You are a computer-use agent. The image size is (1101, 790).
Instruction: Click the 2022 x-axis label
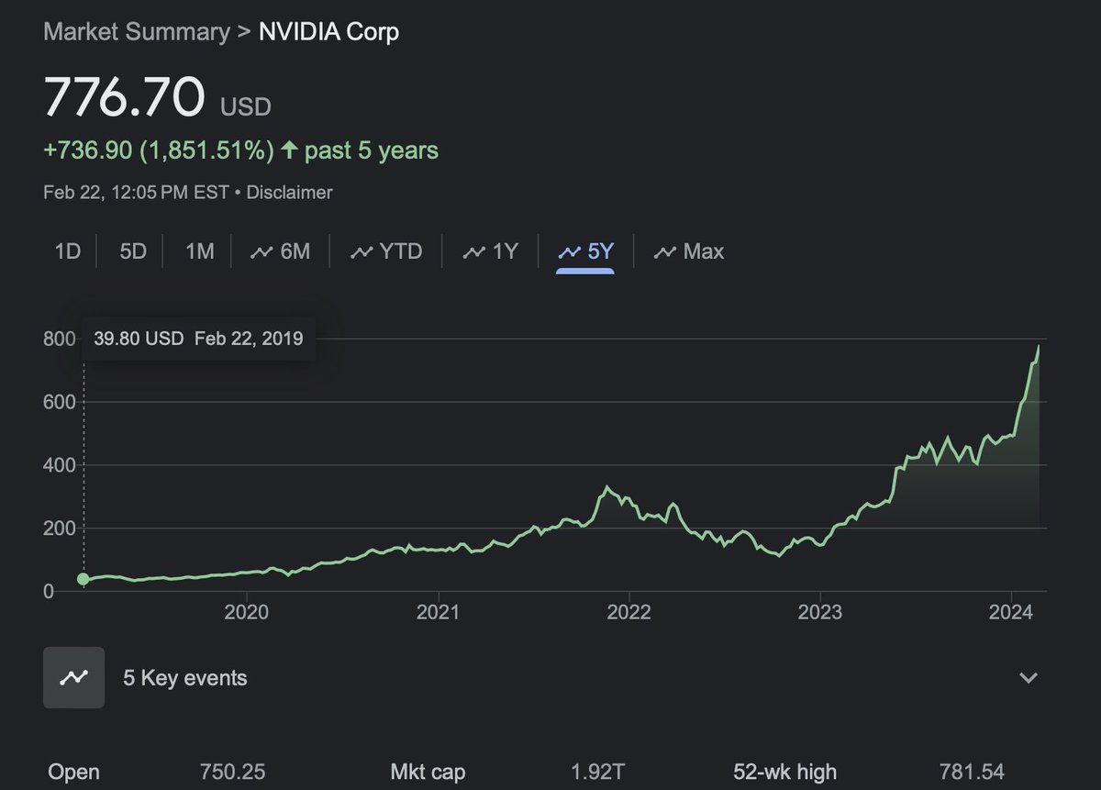[628, 613]
